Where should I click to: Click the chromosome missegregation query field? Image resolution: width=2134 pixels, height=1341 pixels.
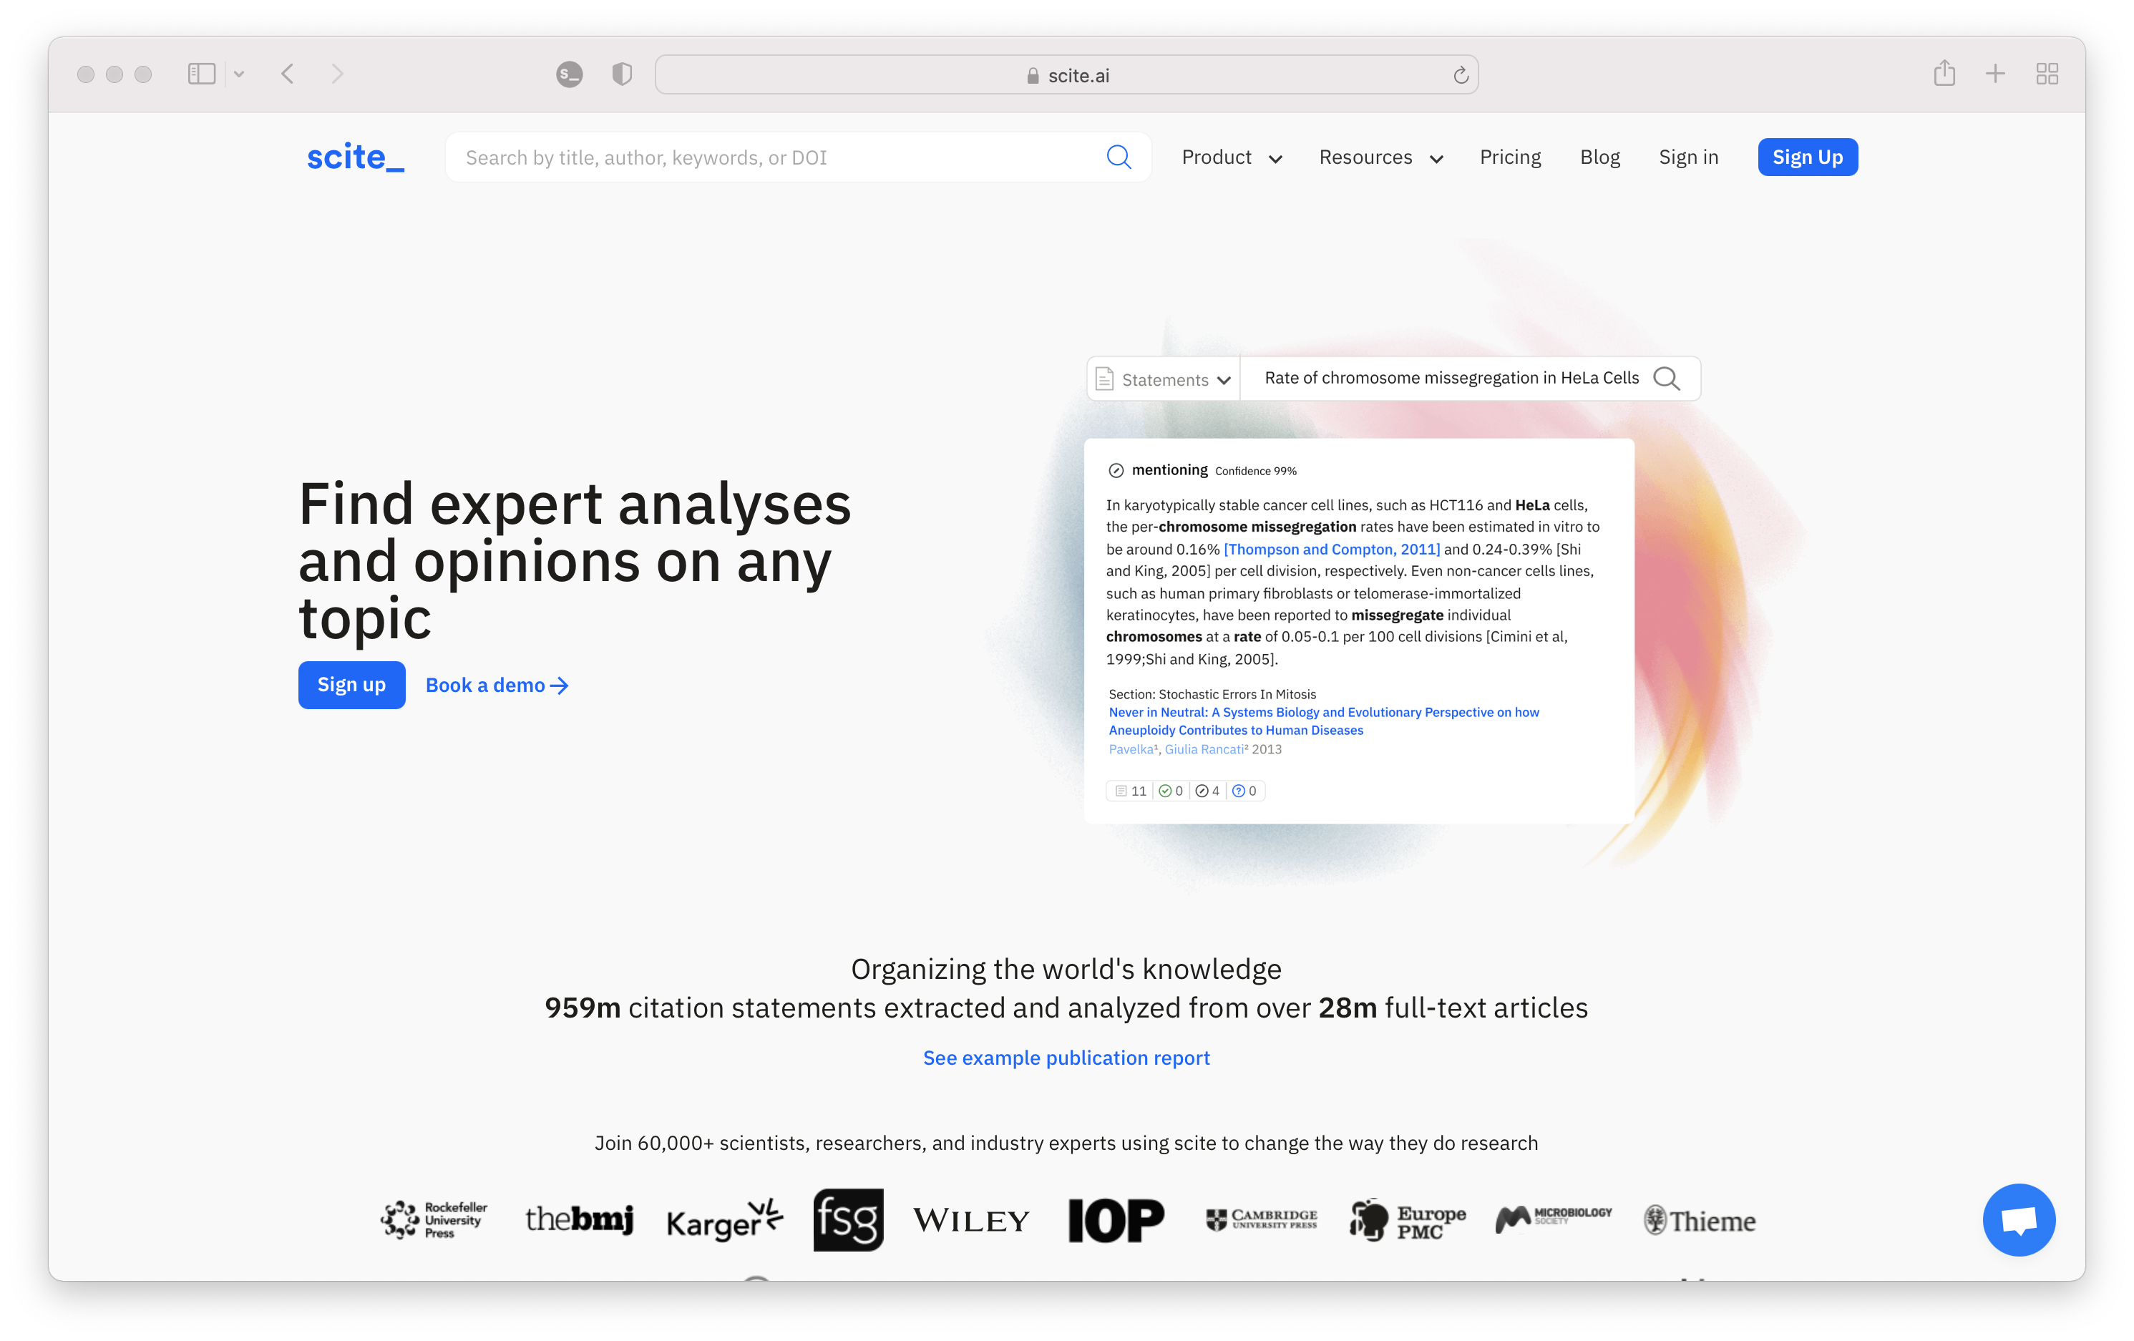coord(1451,378)
